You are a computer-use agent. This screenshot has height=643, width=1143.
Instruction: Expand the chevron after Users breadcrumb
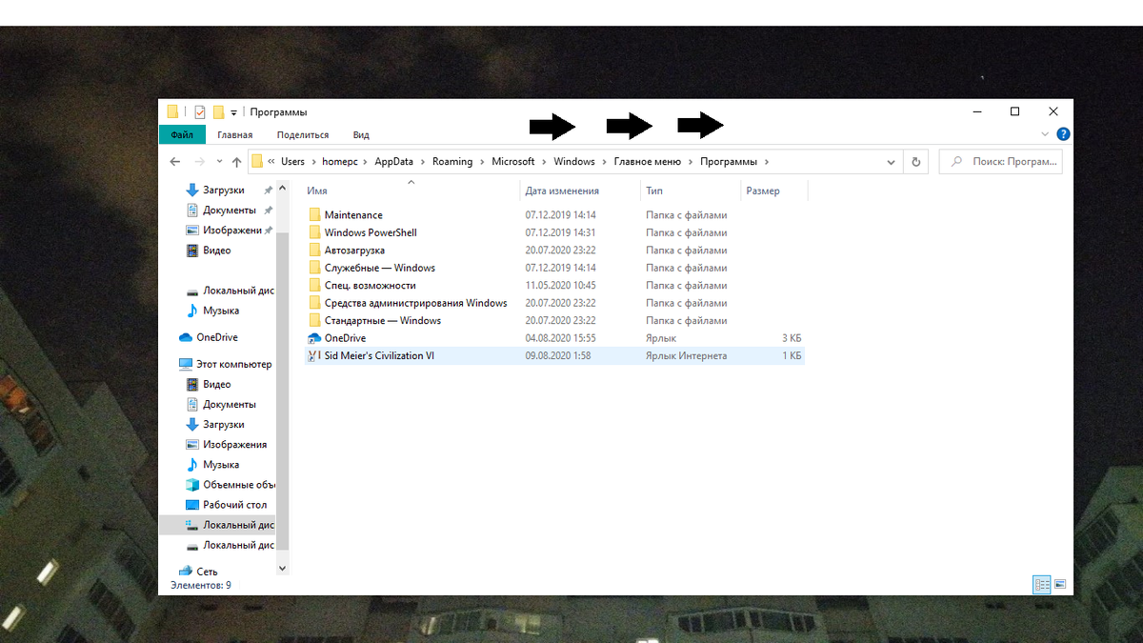click(313, 162)
